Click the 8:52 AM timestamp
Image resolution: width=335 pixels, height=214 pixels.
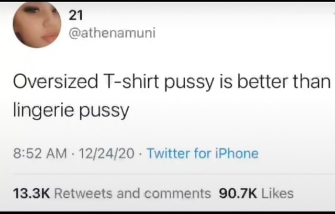(40, 153)
